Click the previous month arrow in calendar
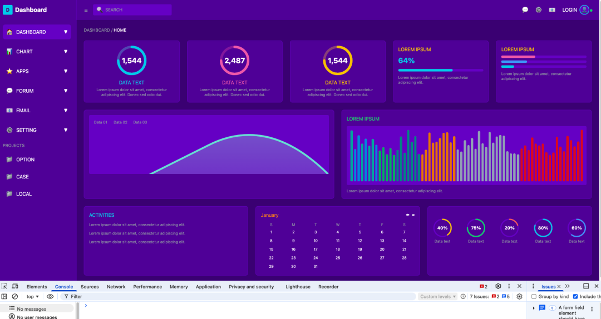The image size is (601, 319). pyautogui.click(x=407, y=215)
